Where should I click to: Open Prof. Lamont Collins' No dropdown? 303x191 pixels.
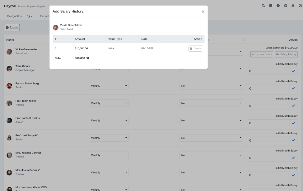pos(211,121)
